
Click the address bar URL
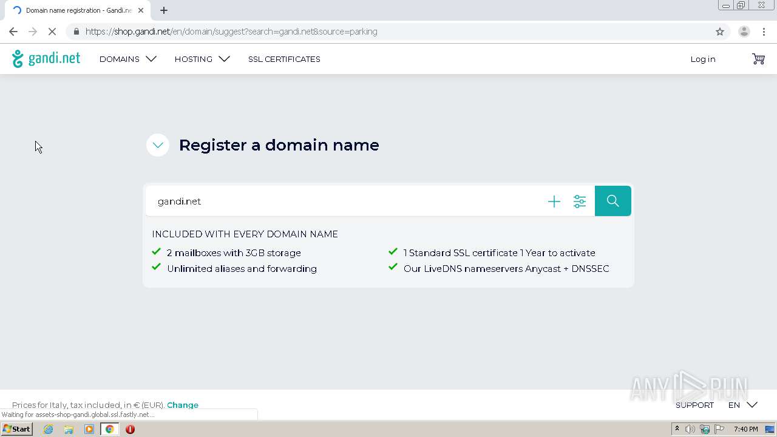231,32
